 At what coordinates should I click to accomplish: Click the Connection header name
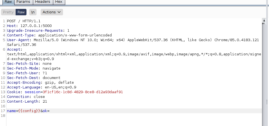[x=18, y=97]
